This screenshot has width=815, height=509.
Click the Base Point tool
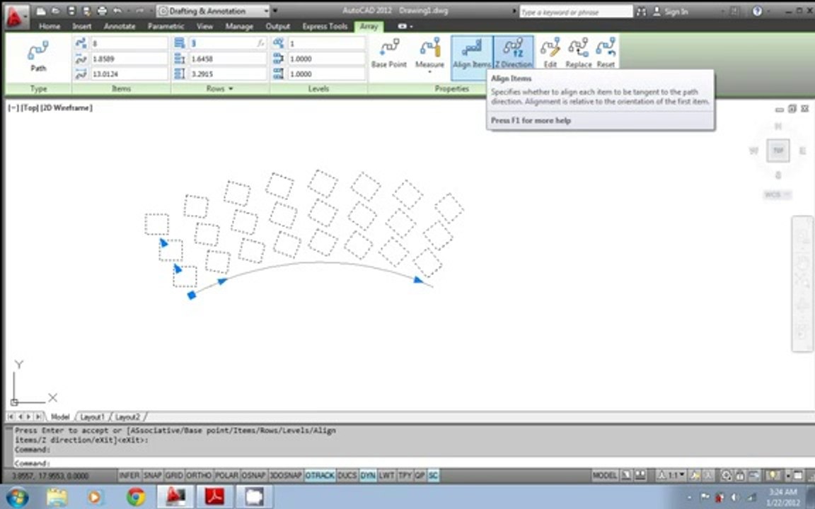pos(389,53)
